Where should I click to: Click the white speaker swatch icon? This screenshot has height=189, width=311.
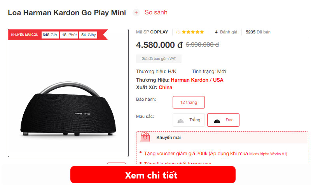(x=180, y=121)
